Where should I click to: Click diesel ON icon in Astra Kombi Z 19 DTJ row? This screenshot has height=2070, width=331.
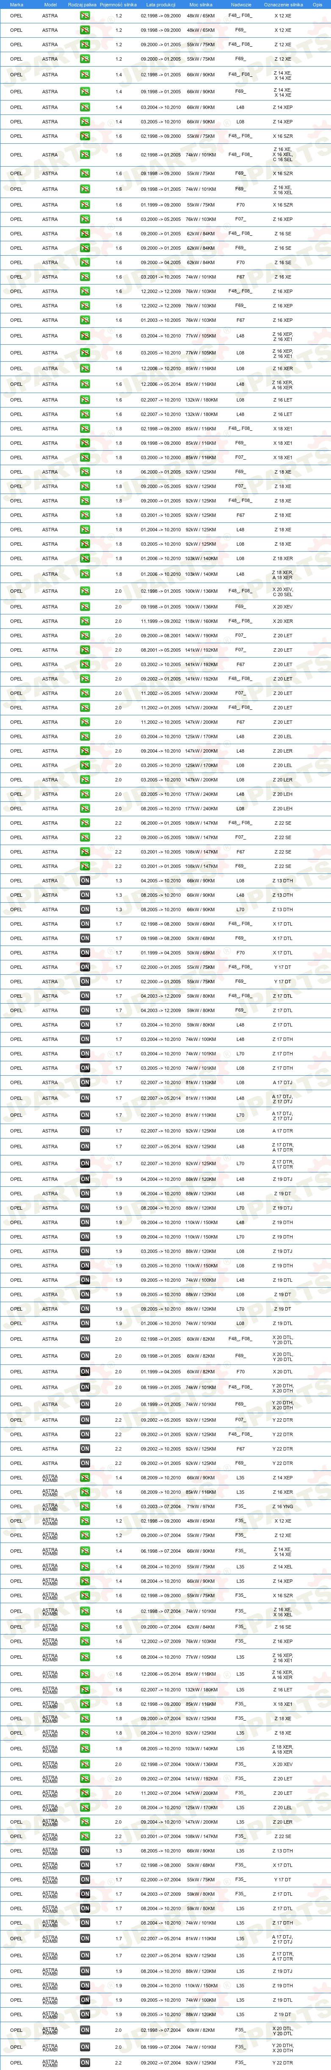pyautogui.click(x=84, y=1971)
